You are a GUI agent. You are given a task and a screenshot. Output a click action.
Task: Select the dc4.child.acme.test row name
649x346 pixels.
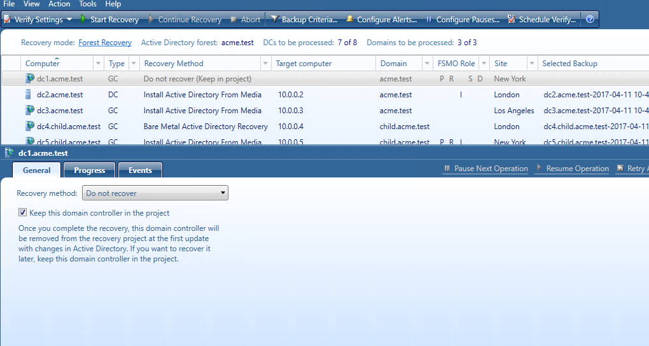click(69, 126)
